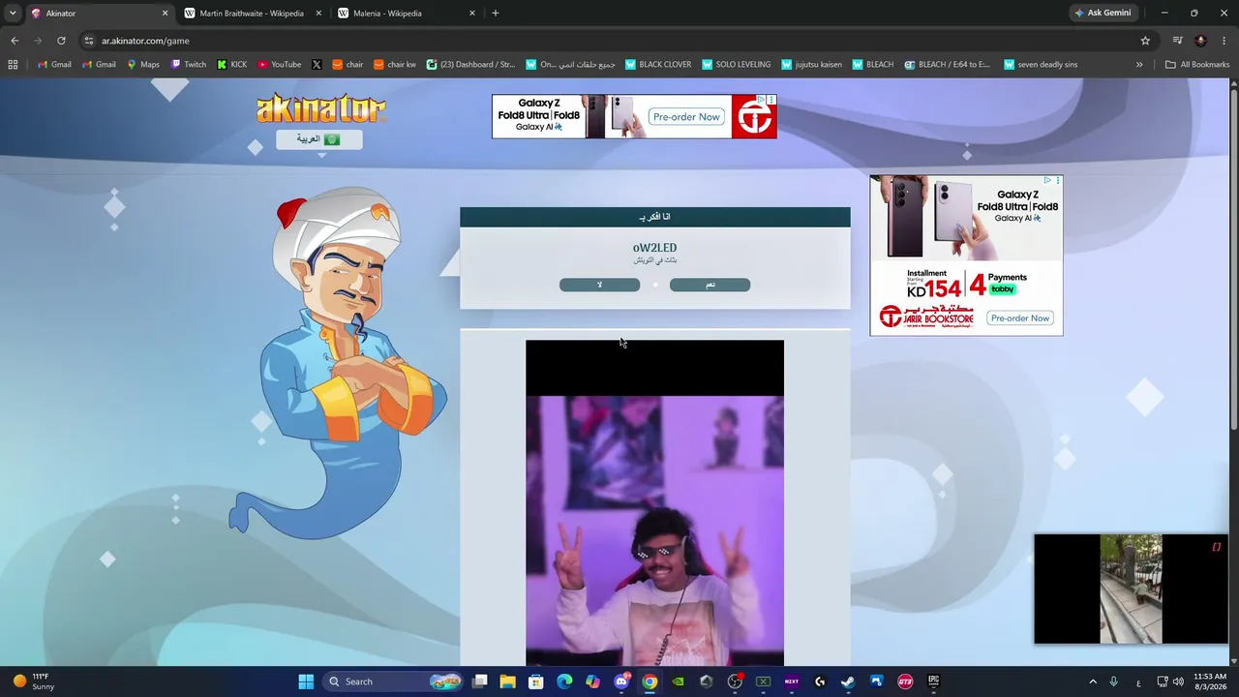
Task: Open the chair kw bookmark
Action: coord(394,65)
